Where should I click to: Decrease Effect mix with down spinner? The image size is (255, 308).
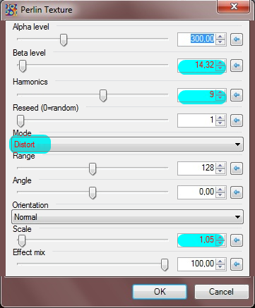(x=220, y=267)
